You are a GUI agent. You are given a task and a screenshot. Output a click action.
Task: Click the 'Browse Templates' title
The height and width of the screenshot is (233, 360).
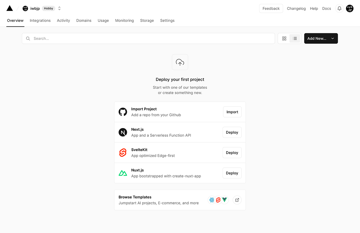point(135,197)
